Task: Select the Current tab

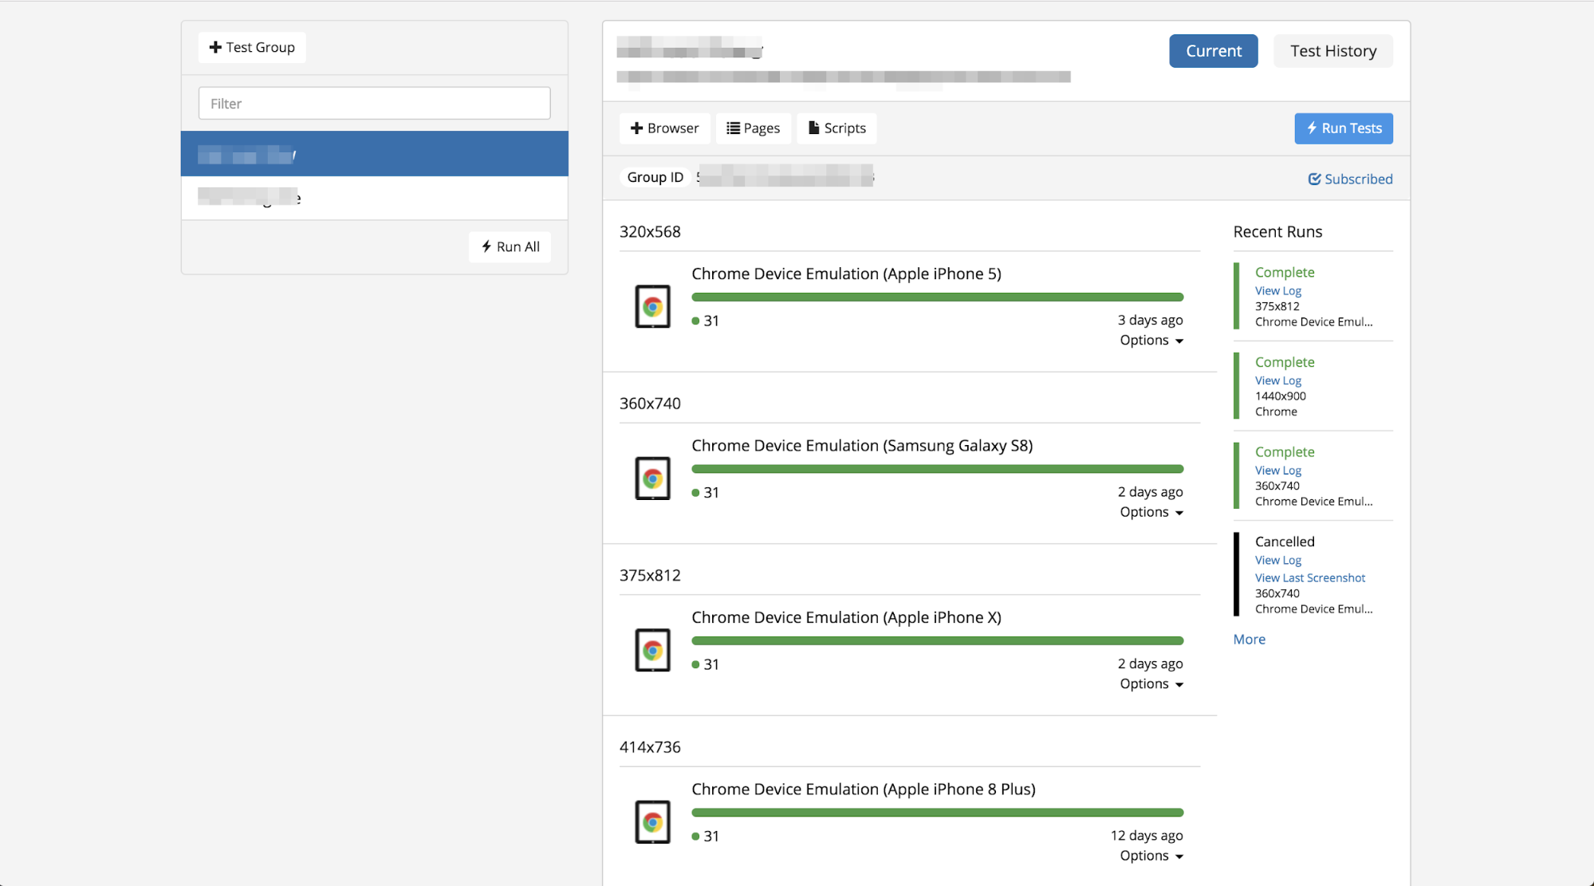Action: tap(1213, 51)
